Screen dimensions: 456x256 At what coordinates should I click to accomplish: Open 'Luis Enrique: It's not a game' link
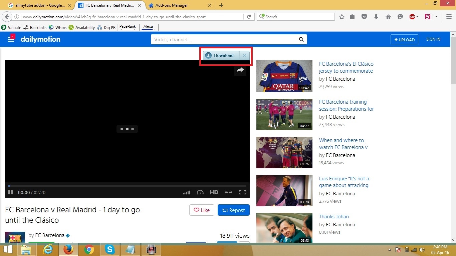344,182
